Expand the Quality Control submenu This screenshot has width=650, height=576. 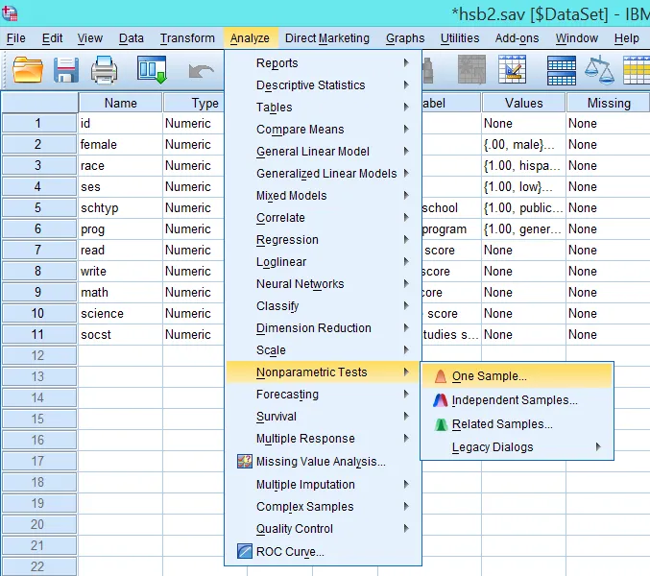[x=324, y=529]
